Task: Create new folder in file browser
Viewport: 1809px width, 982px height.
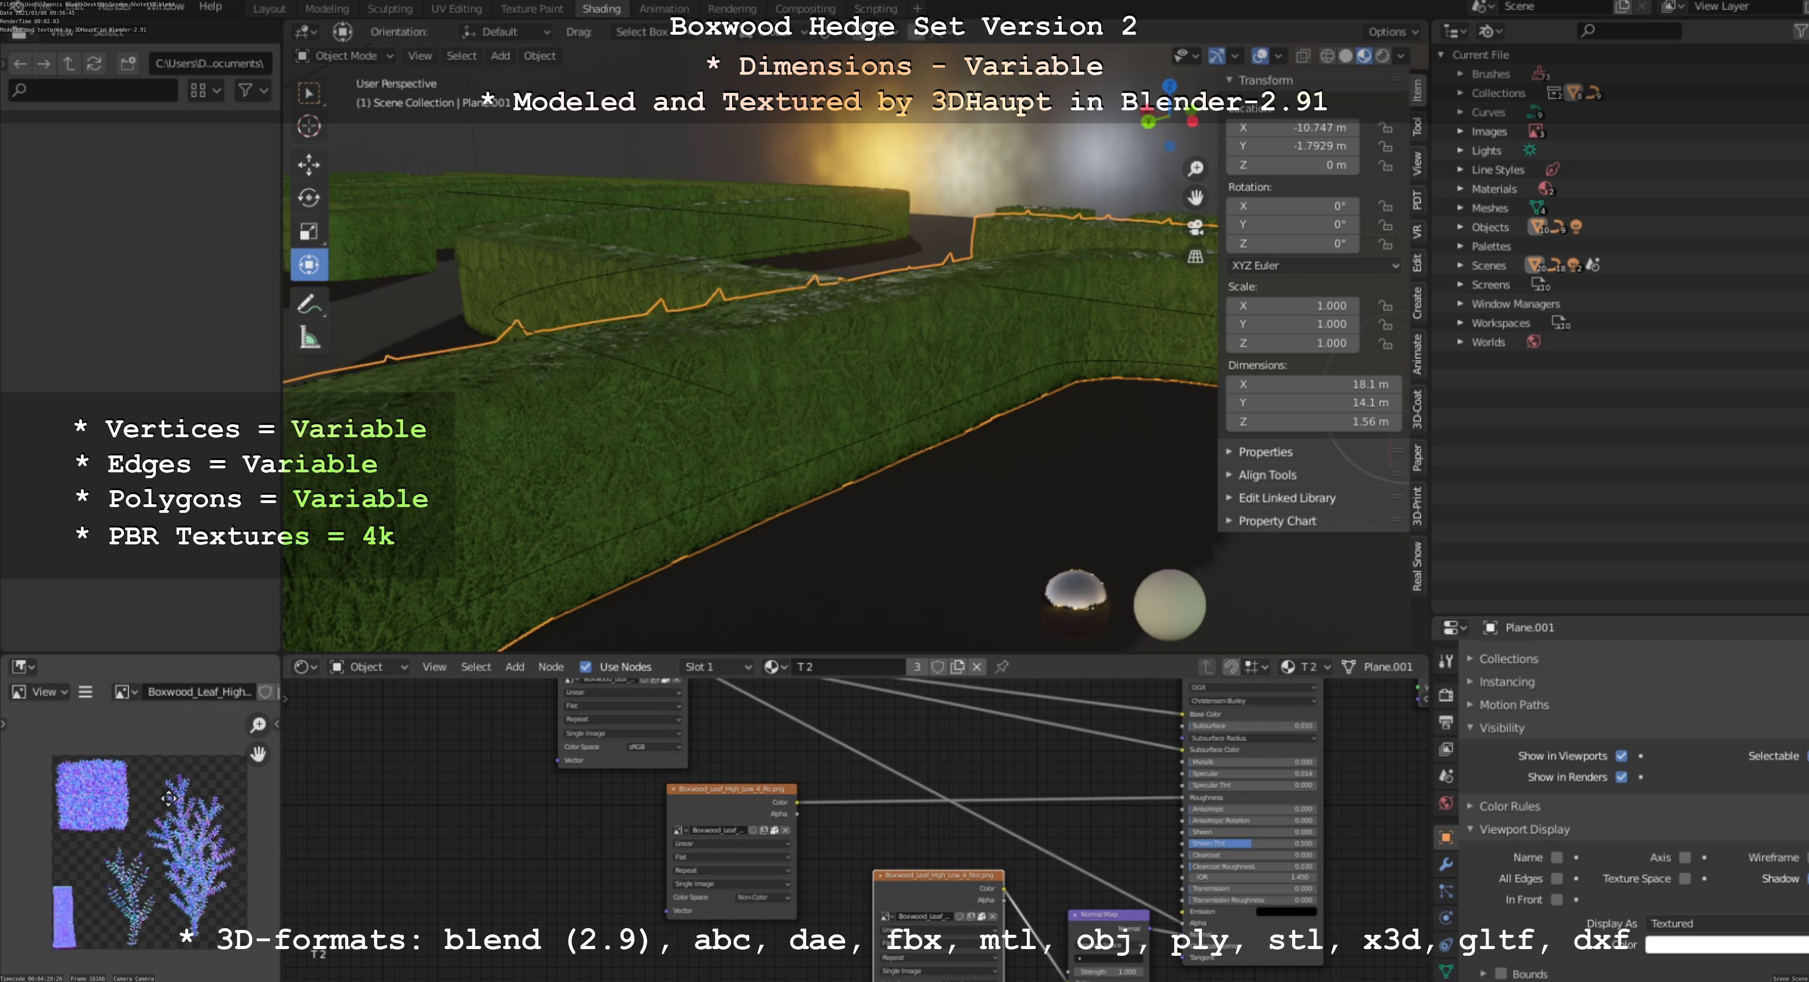Action: pyautogui.click(x=128, y=64)
